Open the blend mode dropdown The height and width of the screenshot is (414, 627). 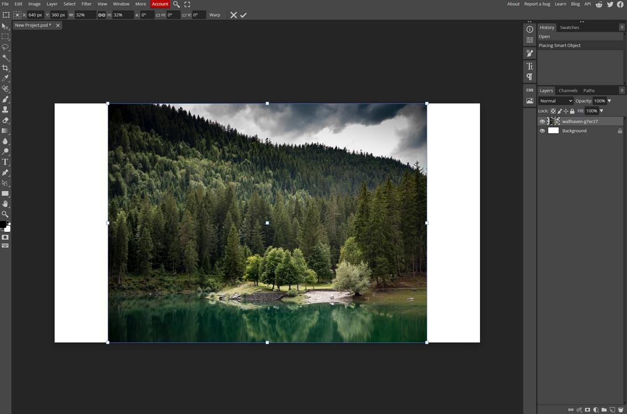(556, 100)
